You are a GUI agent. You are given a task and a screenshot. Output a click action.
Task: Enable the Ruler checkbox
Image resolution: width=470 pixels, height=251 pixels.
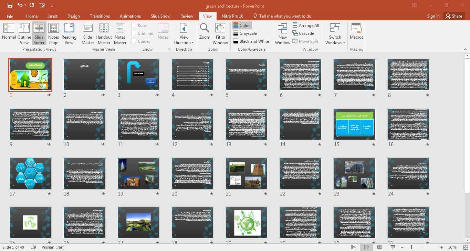pyautogui.click(x=134, y=25)
